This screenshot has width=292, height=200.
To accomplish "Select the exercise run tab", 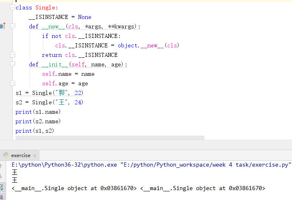I will pyautogui.click(x=19, y=155).
